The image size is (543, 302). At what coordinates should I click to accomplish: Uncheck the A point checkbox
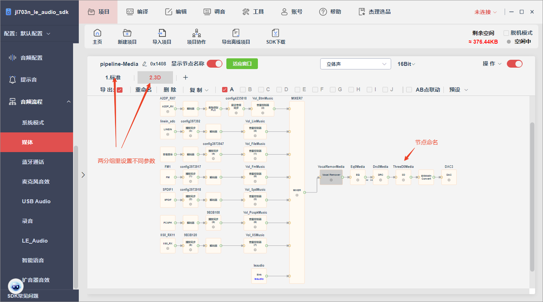pyautogui.click(x=225, y=89)
